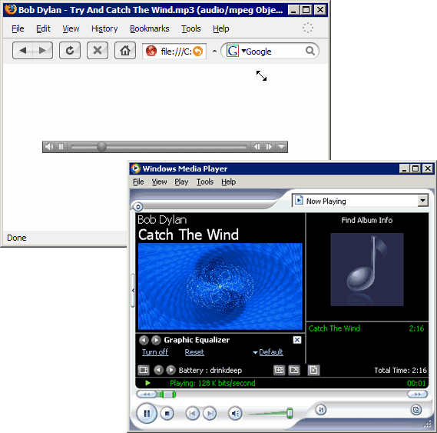Open Firefox Help menu
The width and height of the screenshot is (437, 433).
[221, 28]
